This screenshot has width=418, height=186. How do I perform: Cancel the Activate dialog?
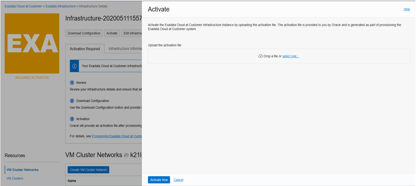(x=178, y=180)
